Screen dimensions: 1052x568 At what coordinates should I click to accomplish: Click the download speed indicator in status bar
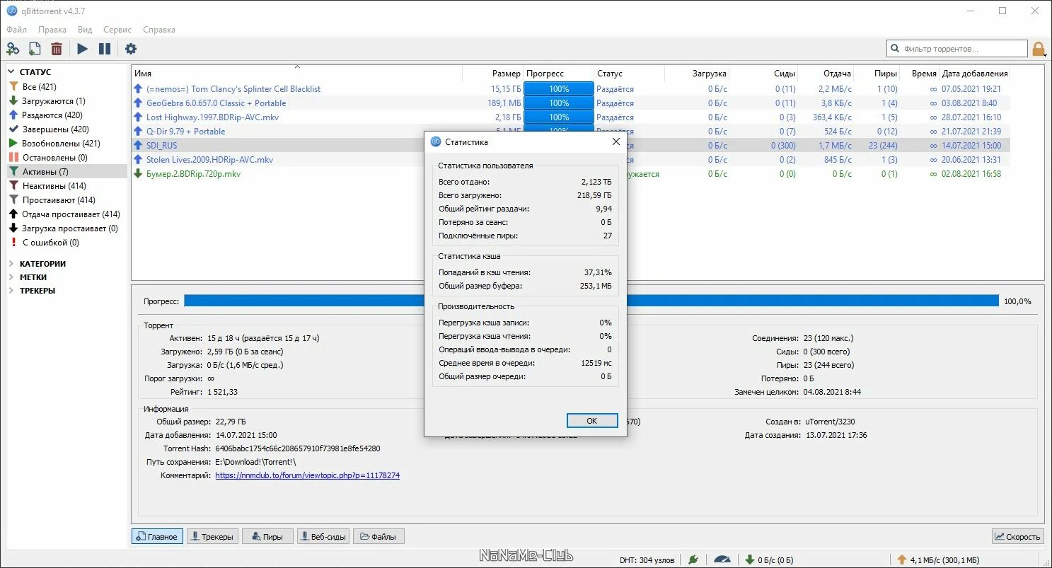[x=768, y=560]
